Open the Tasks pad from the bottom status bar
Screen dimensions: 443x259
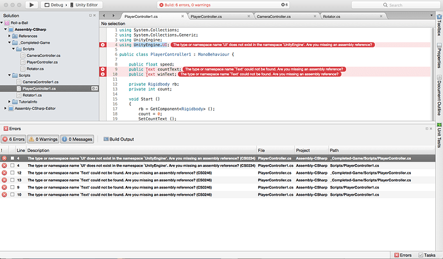point(427,255)
